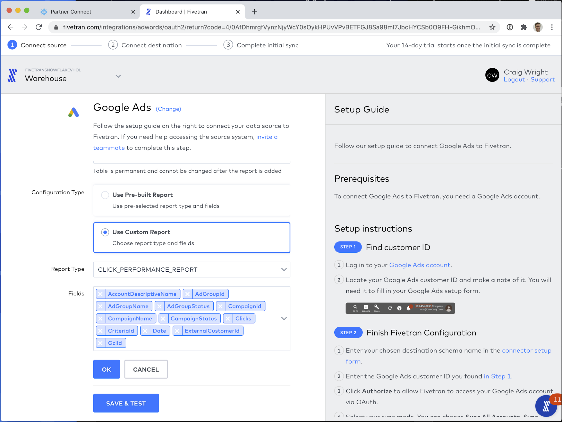Remove the GclId field tag
The height and width of the screenshot is (422, 562).
tap(100, 343)
